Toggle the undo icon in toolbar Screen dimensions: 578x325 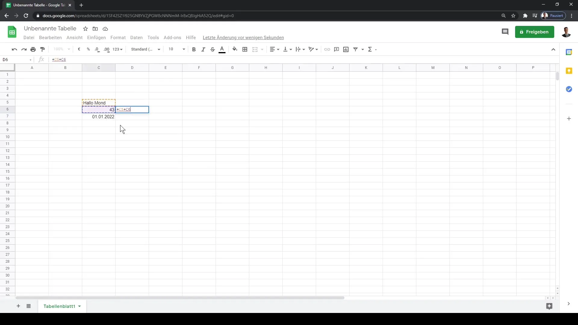pyautogui.click(x=14, y=49)
